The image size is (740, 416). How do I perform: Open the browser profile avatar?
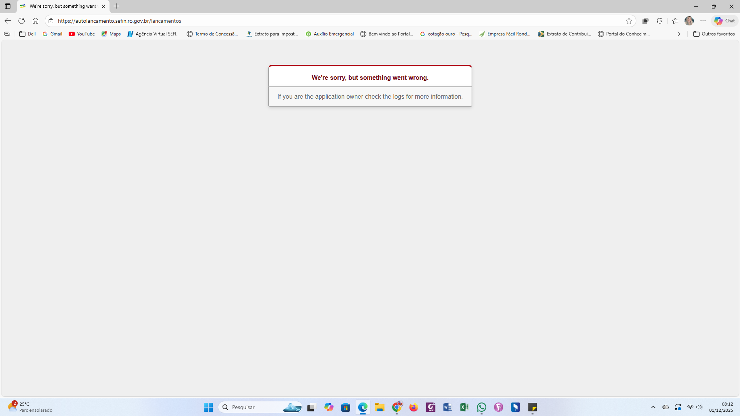click(x=689, y=21)
